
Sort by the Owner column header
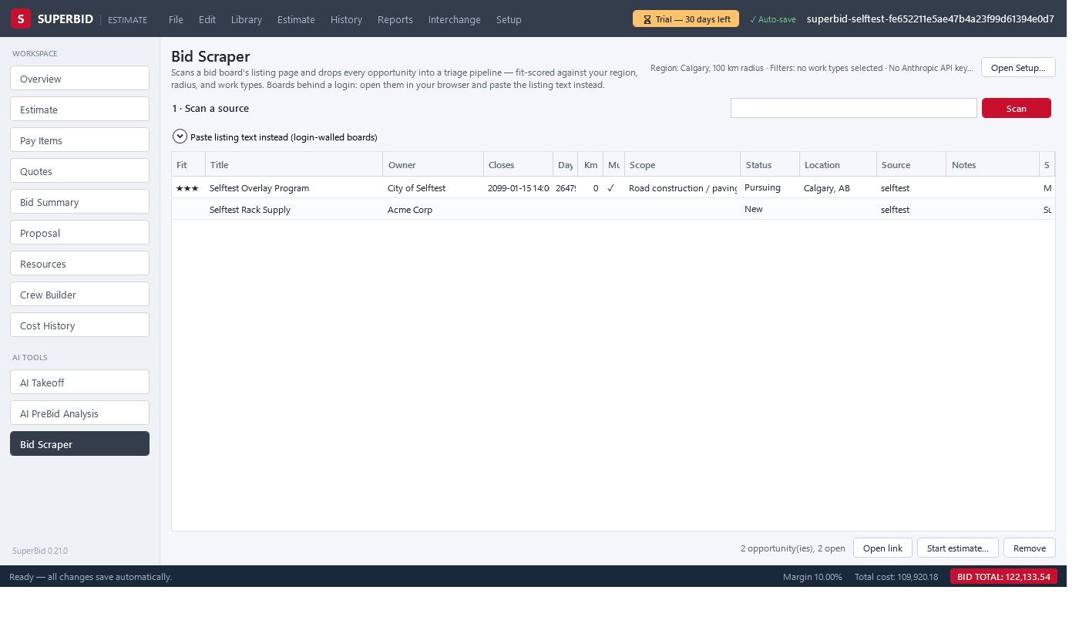coord(433,164)
